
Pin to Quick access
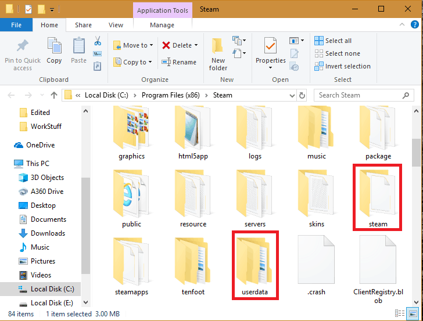(23, 55)
